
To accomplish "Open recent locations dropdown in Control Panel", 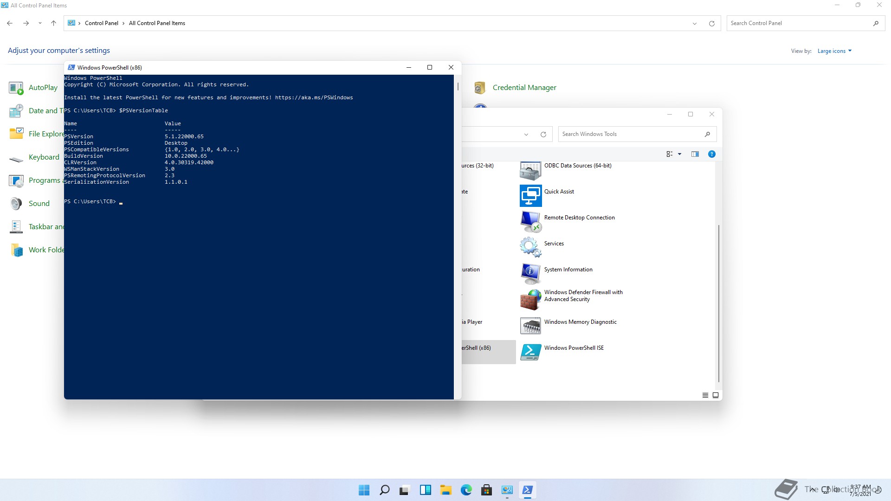I will coord(40,23).
